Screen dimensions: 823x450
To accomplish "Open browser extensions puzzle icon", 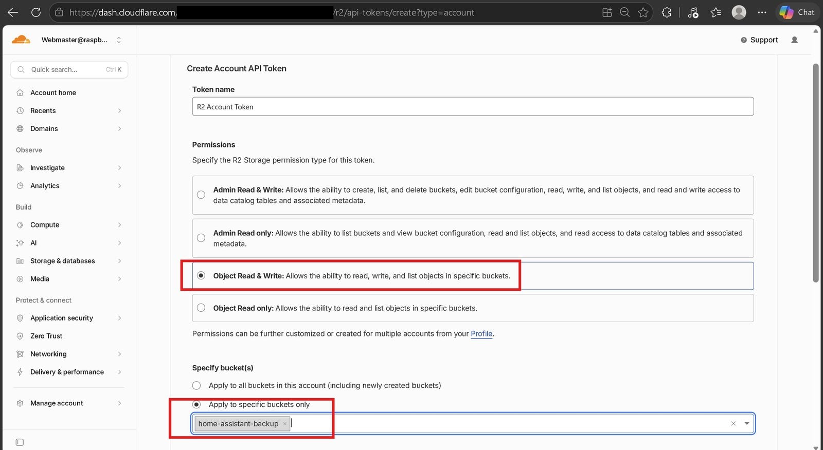I will [667, 12].
